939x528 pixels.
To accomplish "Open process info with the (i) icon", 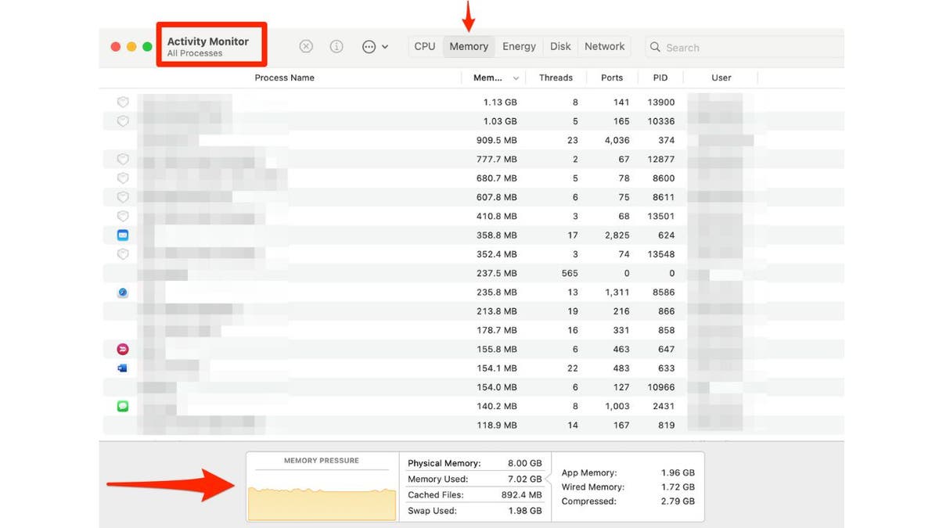I will pos(336,47).
